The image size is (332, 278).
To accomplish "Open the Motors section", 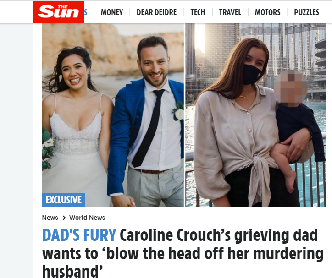I will pos(267,12).
